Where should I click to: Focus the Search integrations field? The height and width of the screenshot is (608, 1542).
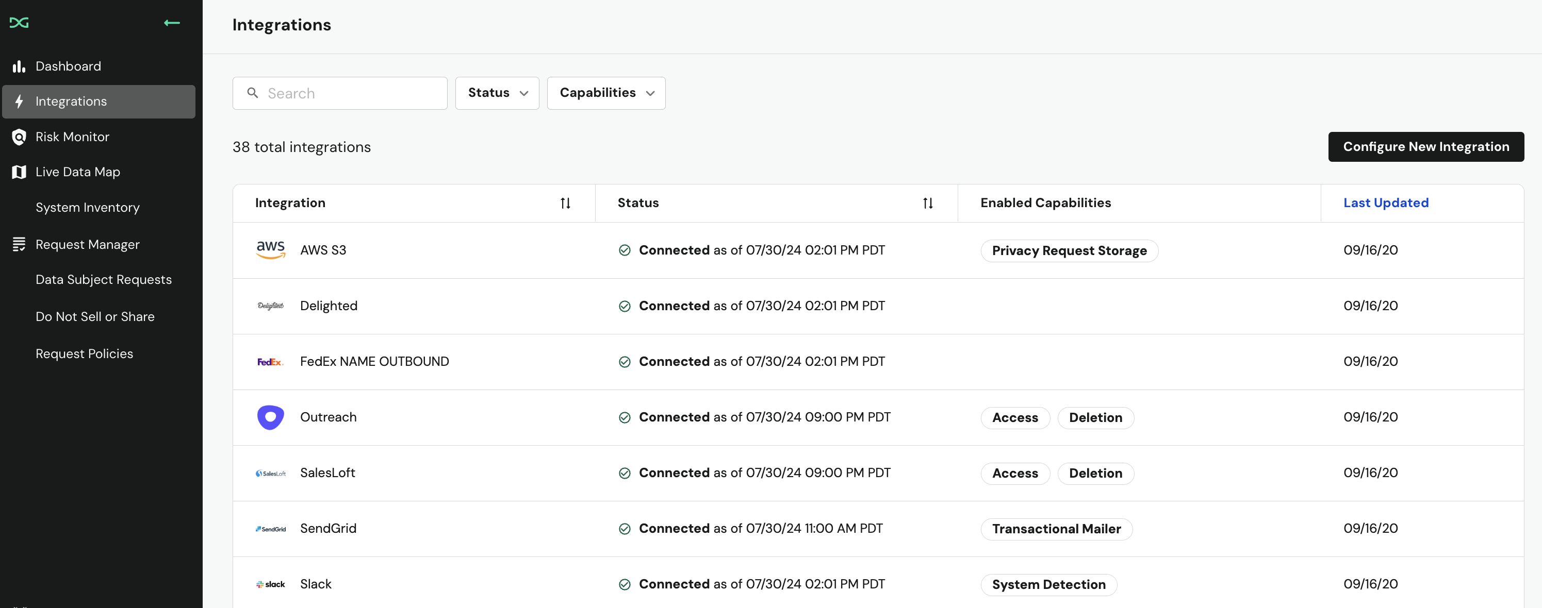click(340, 93)
